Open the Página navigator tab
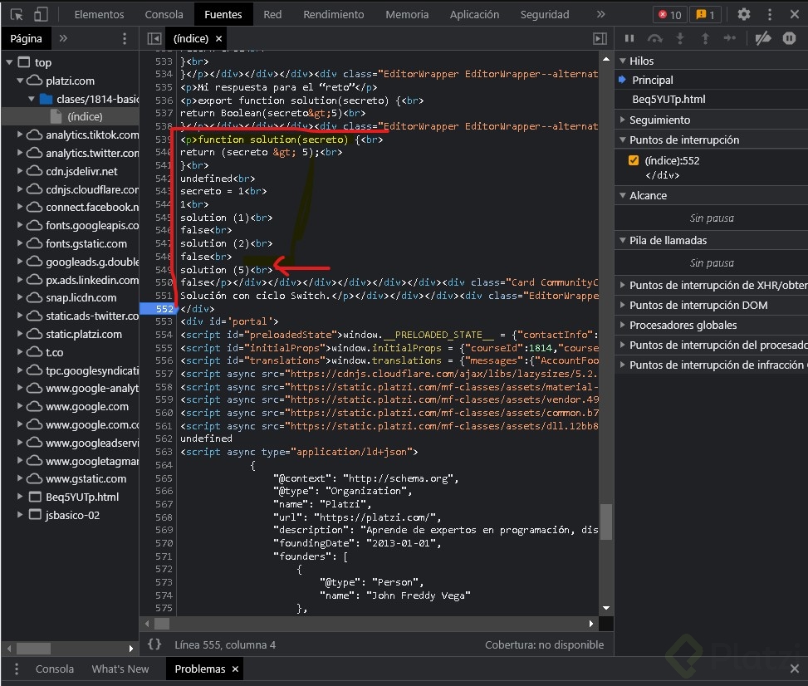Viewport: 808px width, 686px height. [26, 39]
